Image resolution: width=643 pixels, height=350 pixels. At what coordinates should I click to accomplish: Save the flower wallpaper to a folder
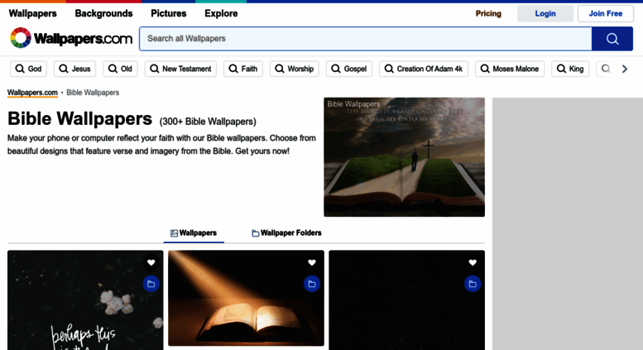click(x=151, y=284)
